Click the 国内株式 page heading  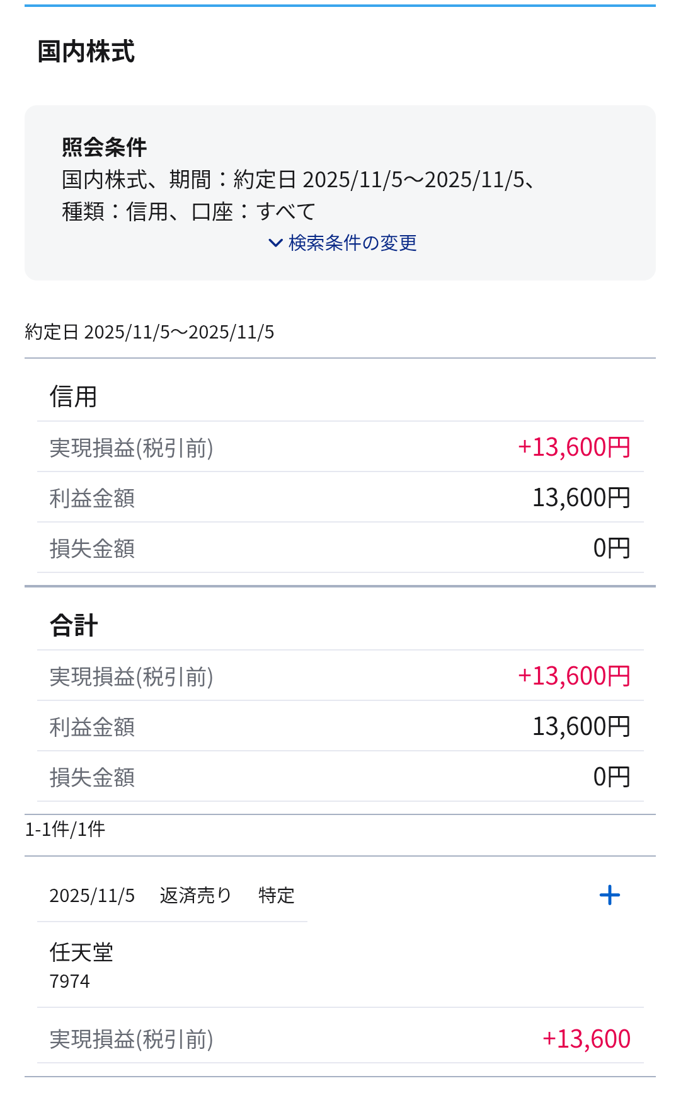[86, 52]
